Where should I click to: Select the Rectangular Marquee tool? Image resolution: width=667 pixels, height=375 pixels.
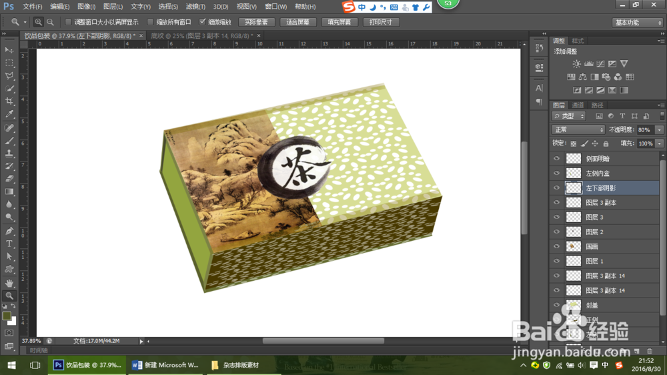(9, 63)
